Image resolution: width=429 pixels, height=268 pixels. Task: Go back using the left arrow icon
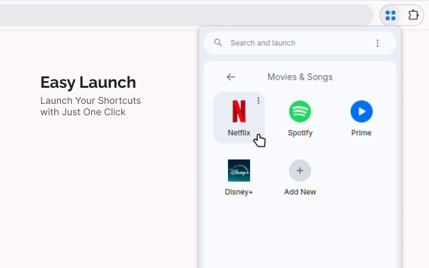[231, 77]
